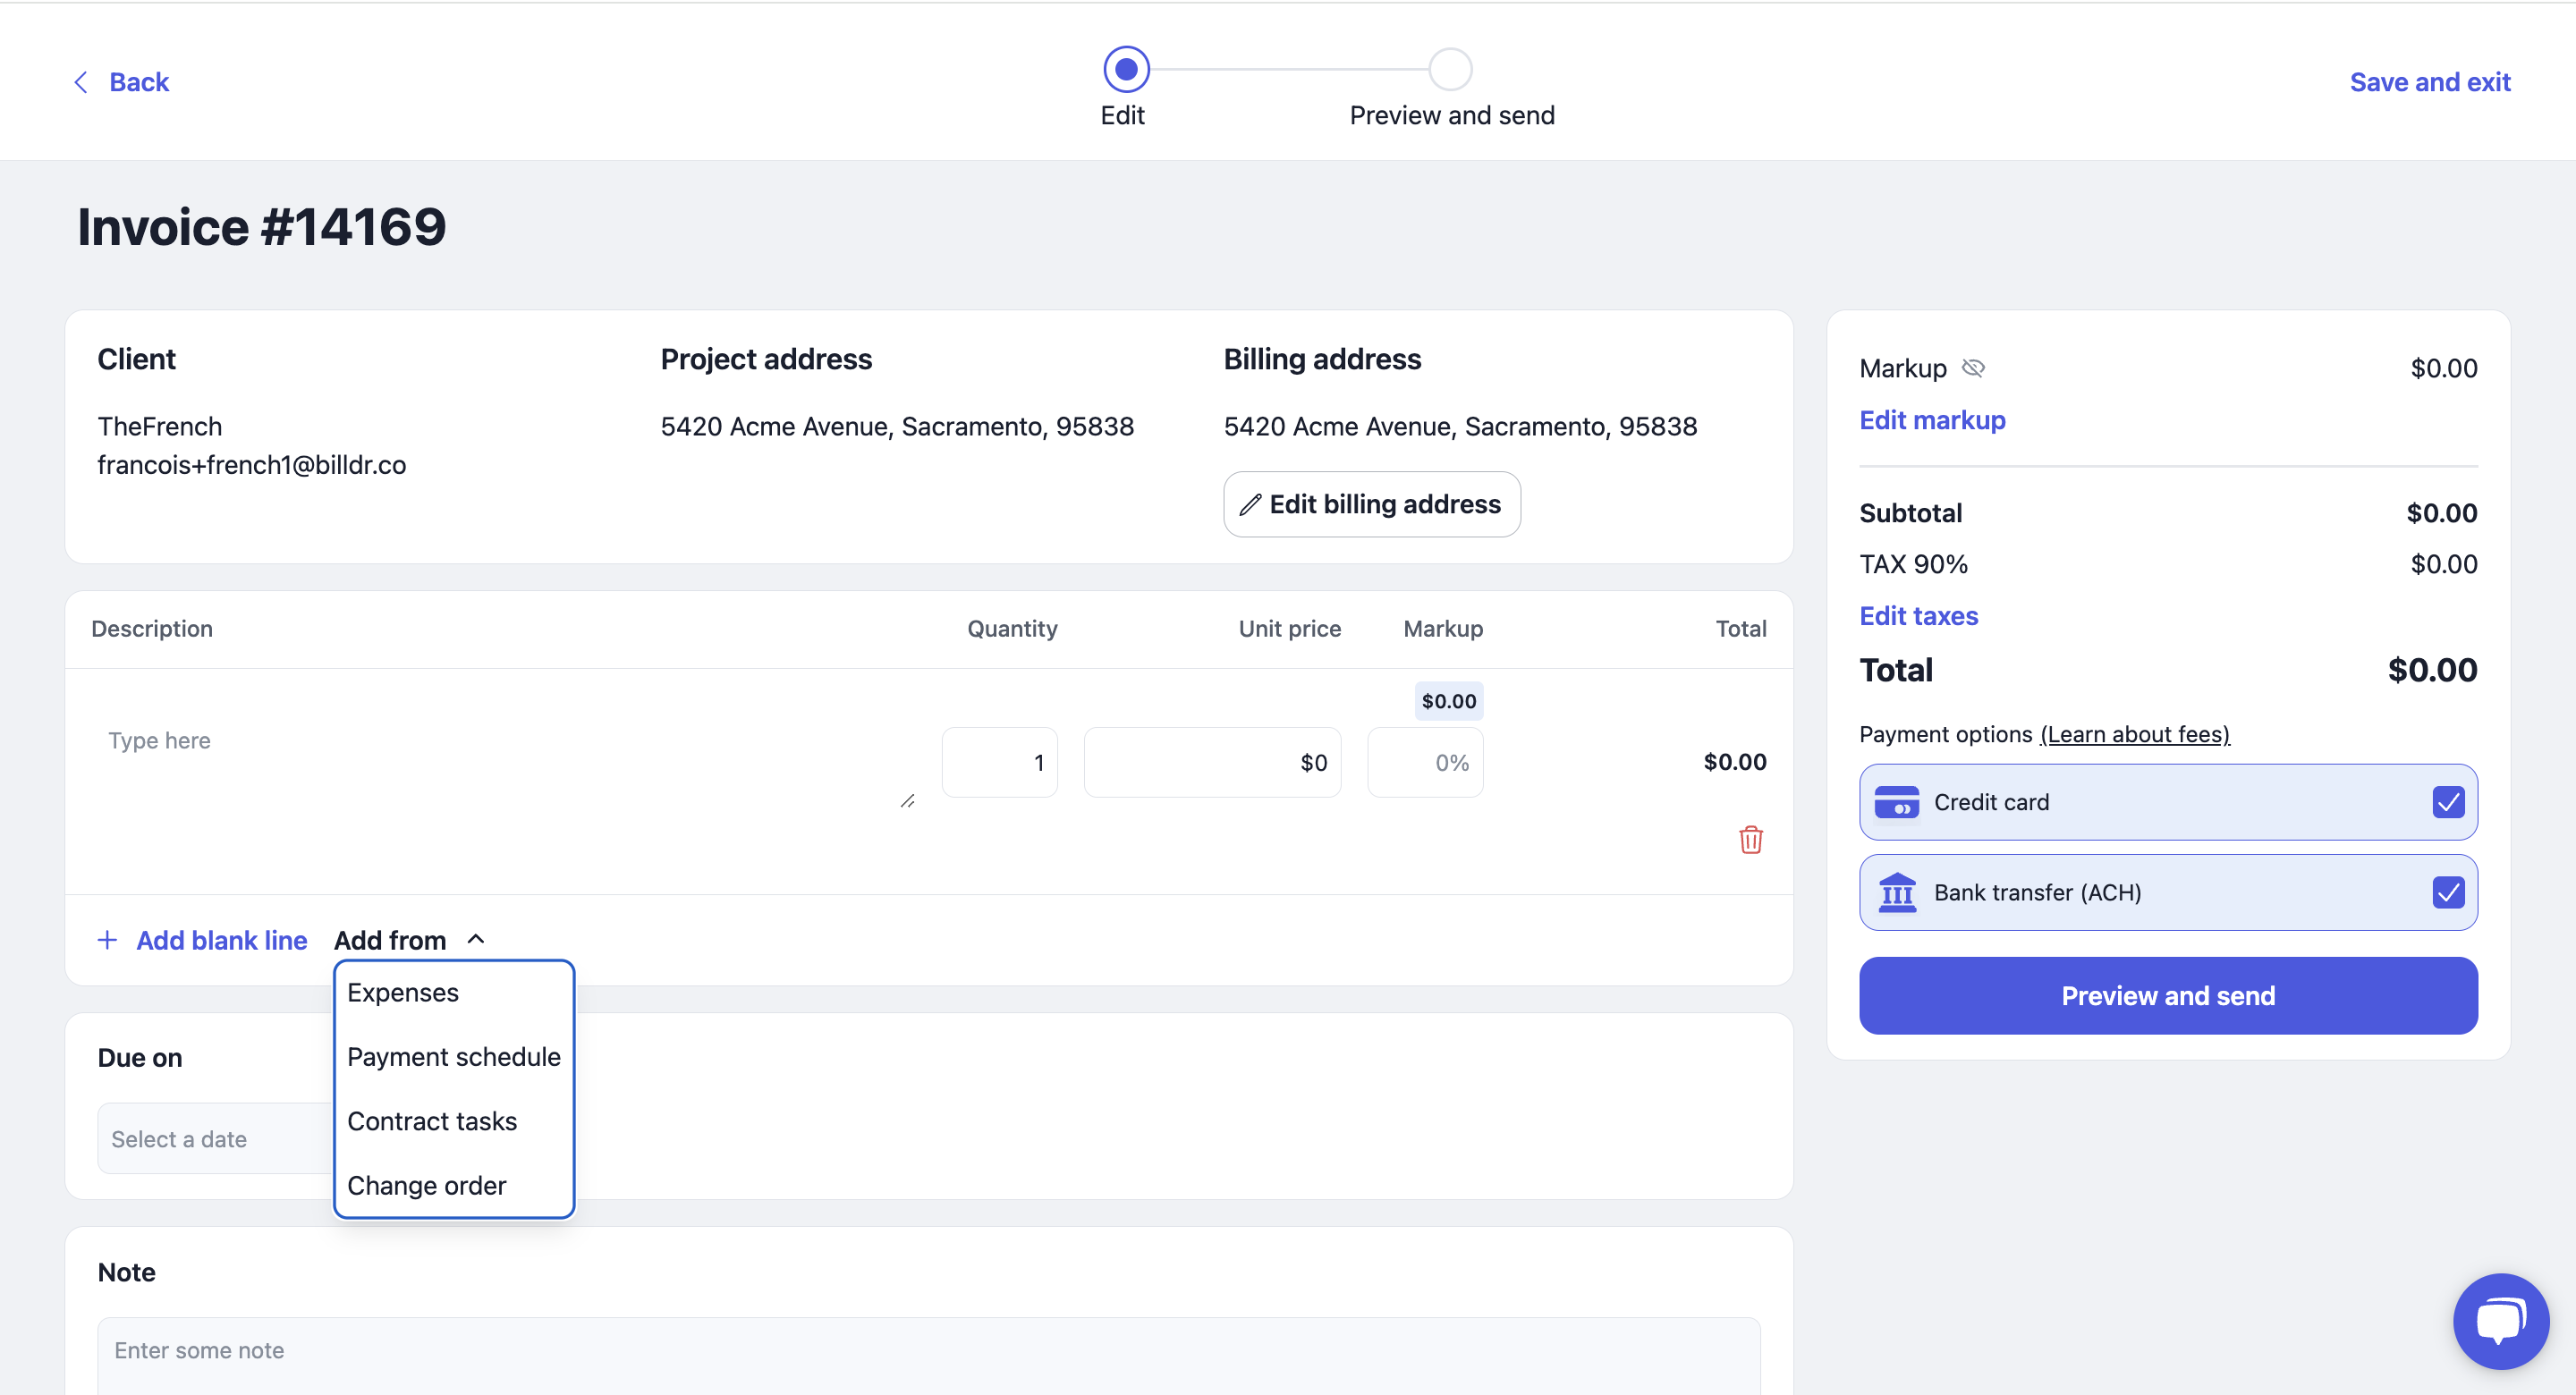Click the description resize handle icon
The height and width of the screenshot is (1395, 2576).
tap(907, 801)
